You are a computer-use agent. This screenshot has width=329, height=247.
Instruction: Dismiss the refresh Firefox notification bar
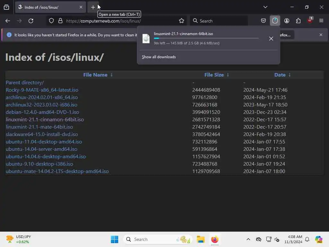tap(321, 35)
